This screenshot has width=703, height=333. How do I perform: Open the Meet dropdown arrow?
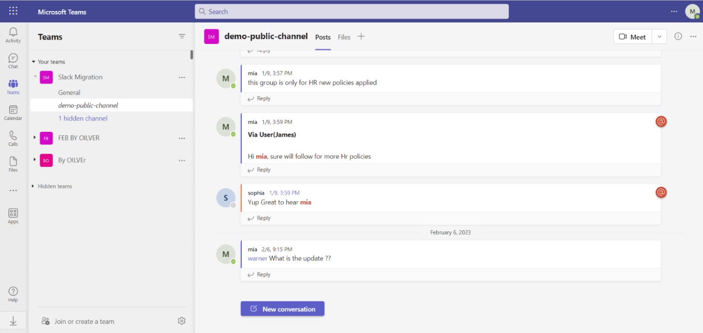click(x=659, y=37)
